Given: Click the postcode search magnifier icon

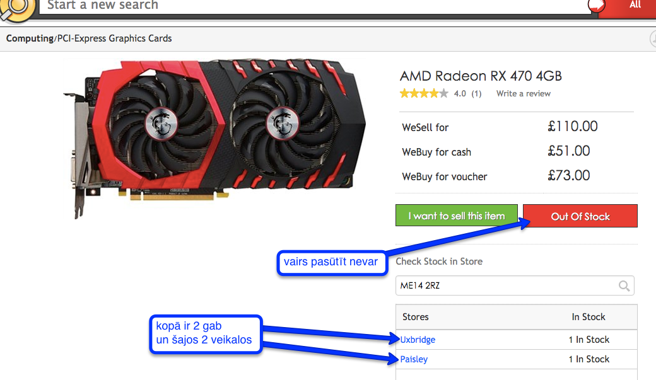Looking at the screenshot, I should pyautogui.click(x=624, y=285).
